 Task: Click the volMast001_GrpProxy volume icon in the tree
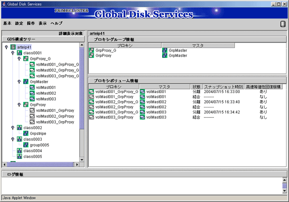point(32,110)
